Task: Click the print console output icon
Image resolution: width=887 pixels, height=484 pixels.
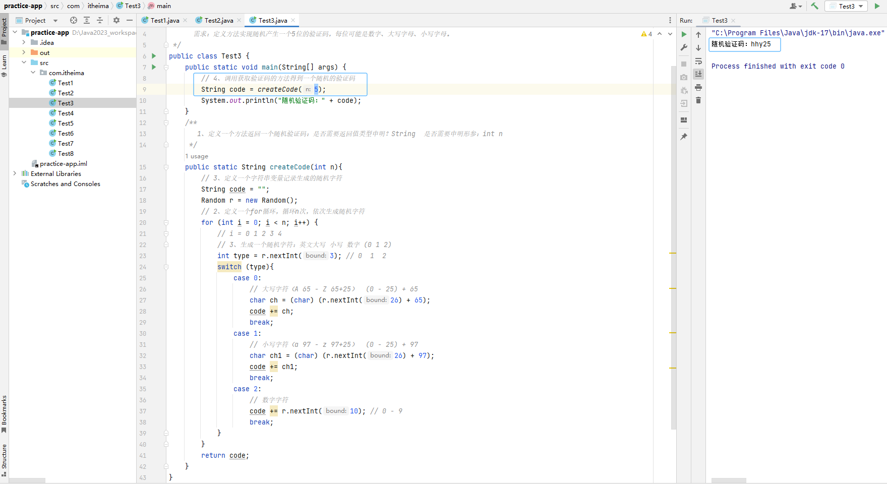Action: (698, 87)
